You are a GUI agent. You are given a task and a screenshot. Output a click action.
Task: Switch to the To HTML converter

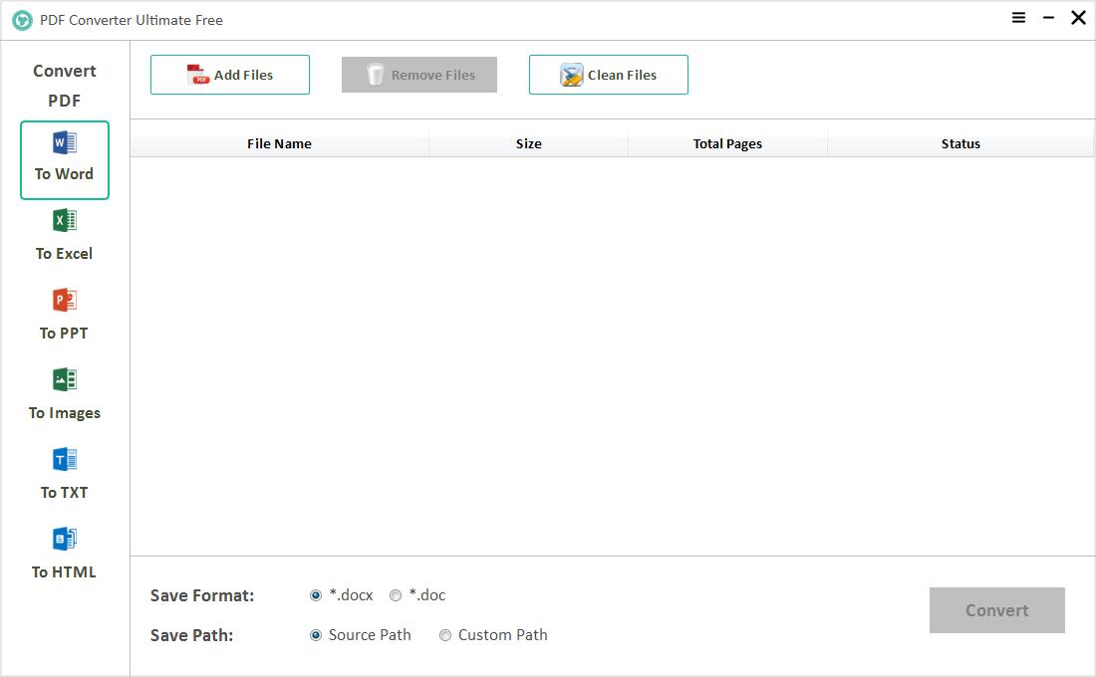pyautogui.click(x=64, y=551)
